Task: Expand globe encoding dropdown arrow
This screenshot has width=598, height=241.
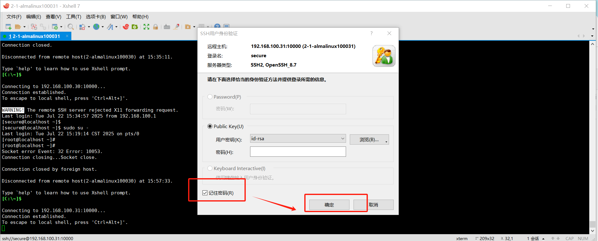Action: coord(102,27)
